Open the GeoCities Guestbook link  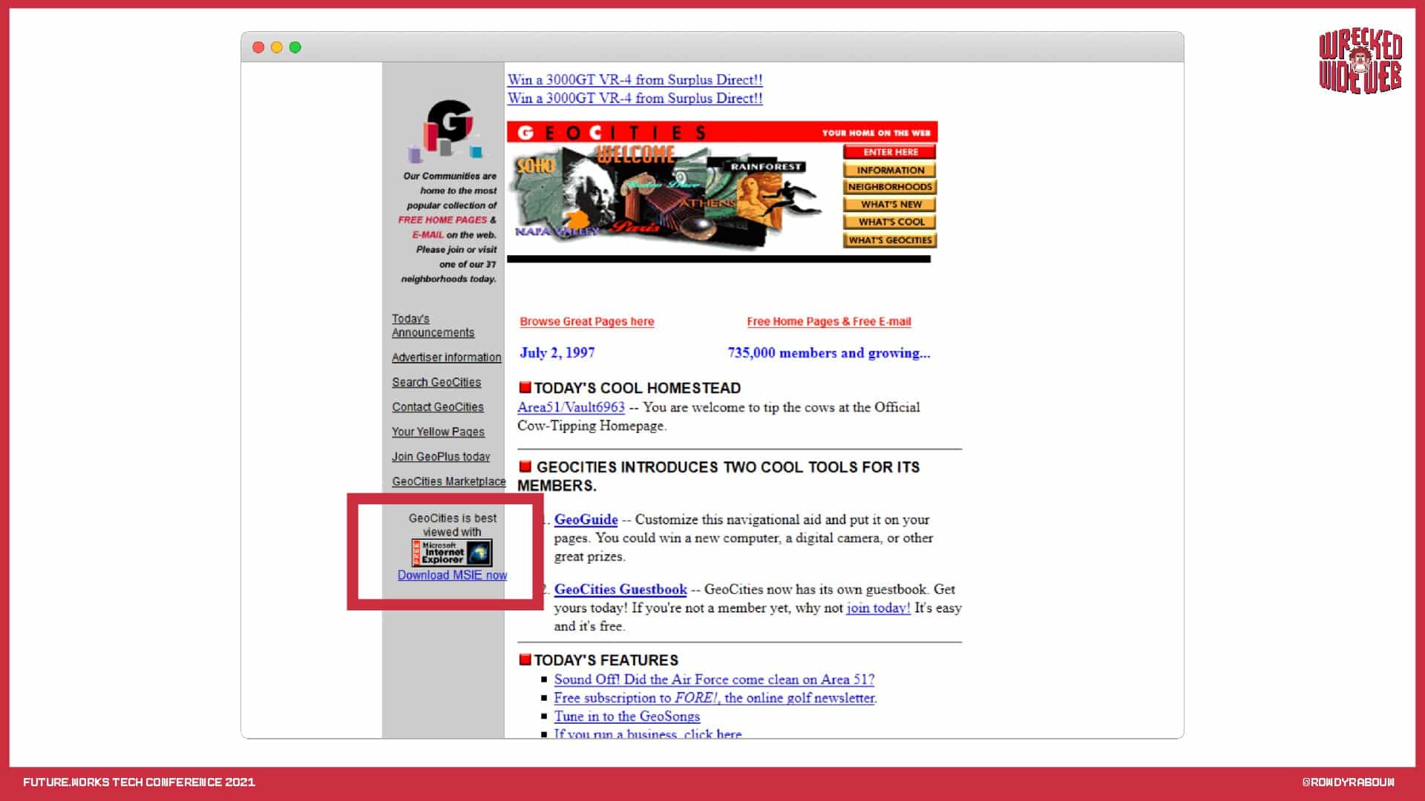620,590
